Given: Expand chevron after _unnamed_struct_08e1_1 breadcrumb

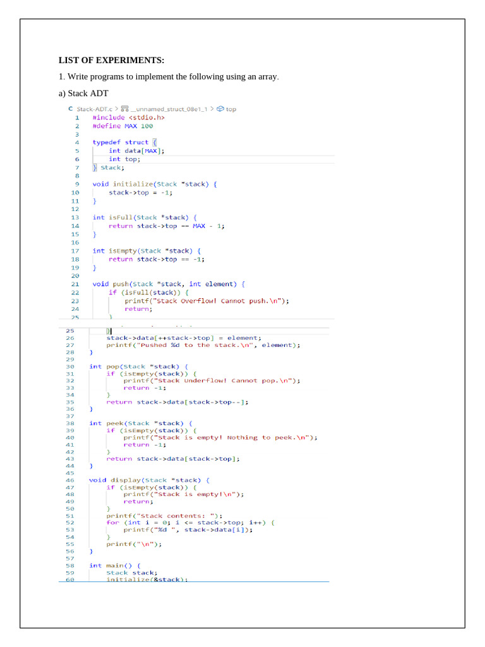Looking at the screenshot, I should (x=212, y=109).
